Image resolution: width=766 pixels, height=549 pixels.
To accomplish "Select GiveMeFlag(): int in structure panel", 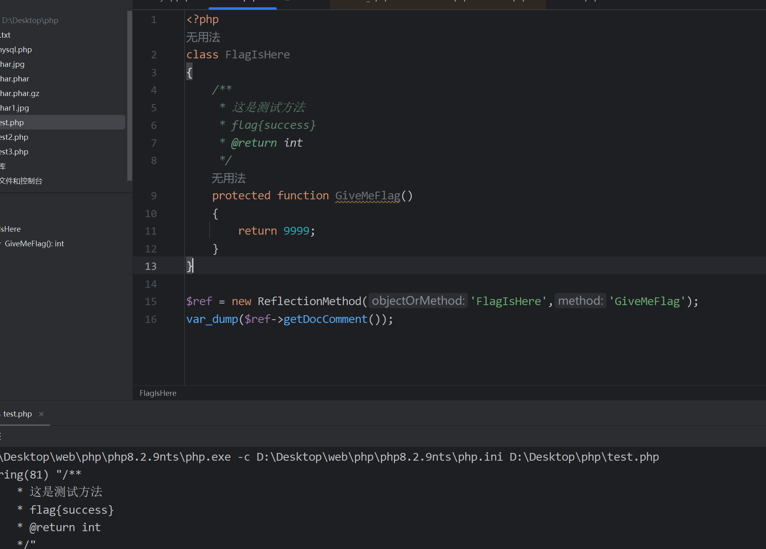I will (34, 244).
